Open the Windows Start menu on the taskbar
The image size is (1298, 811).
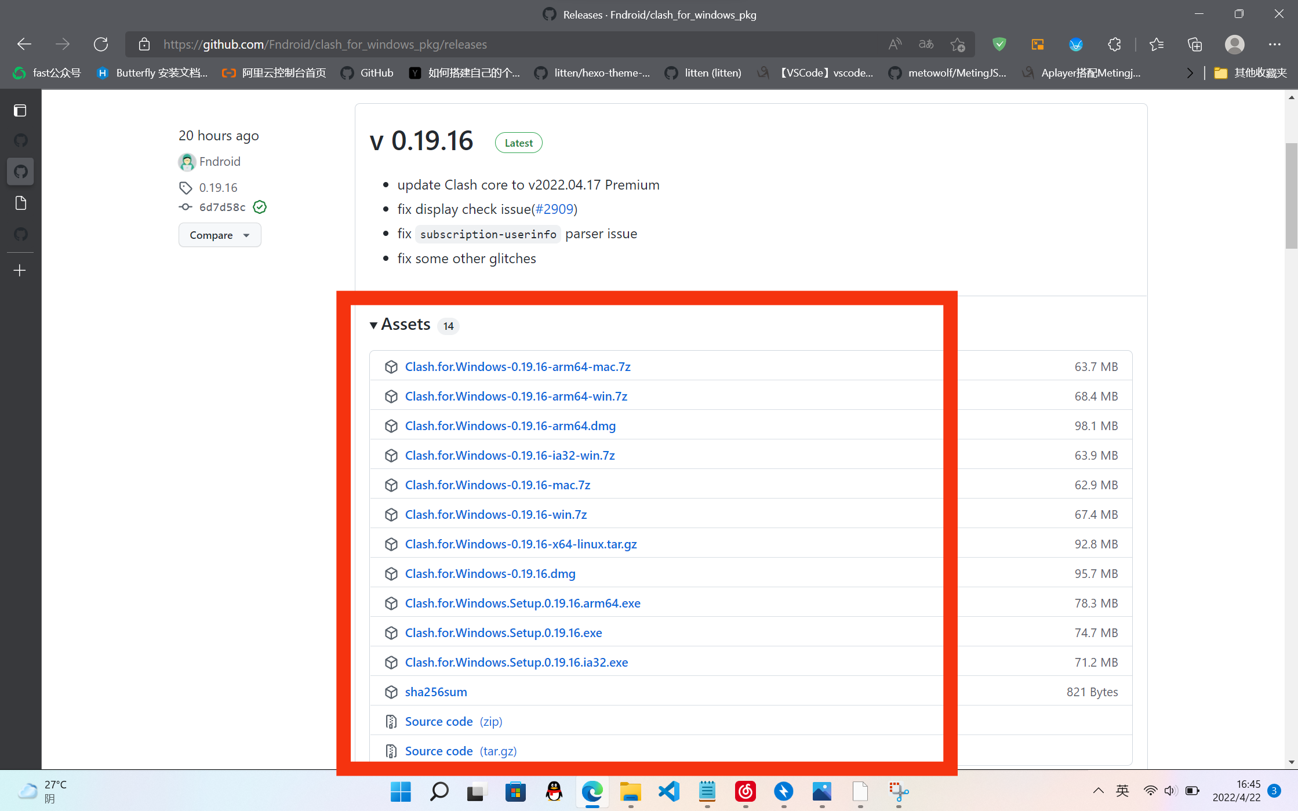[401, 791]
